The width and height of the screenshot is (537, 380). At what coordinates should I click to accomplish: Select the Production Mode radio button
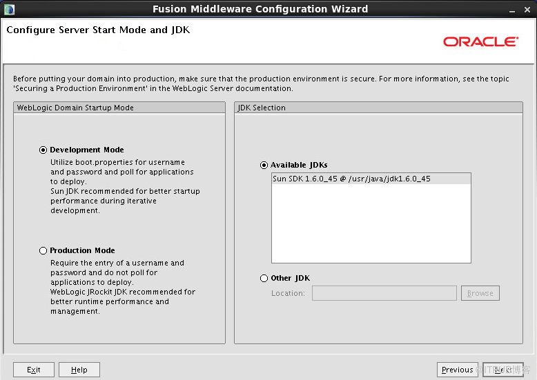click(43, 250)
